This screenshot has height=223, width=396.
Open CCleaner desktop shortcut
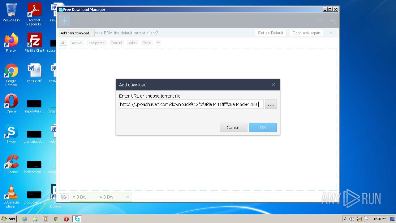11,164
